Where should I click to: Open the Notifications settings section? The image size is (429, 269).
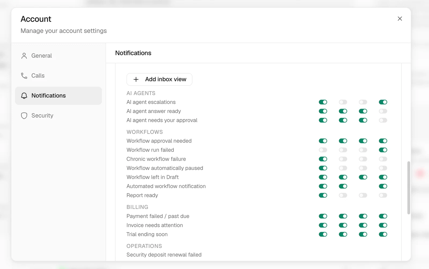click(58, 96)
